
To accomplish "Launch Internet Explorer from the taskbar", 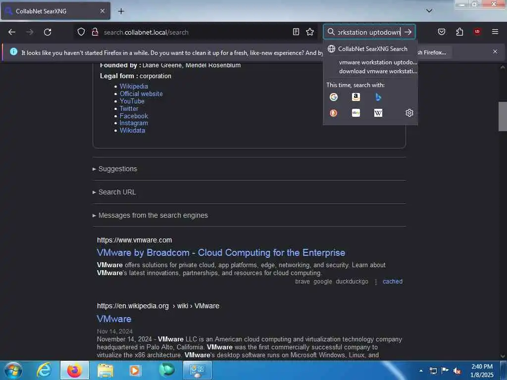I will click(x=44, y=370).
